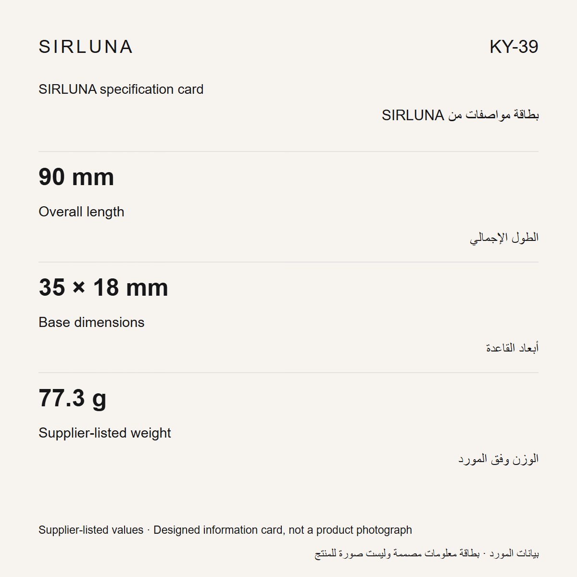Screen dimensions: 577x577
Task: Click the Supplier-listed weight label
Action: [x=105, y=433]
